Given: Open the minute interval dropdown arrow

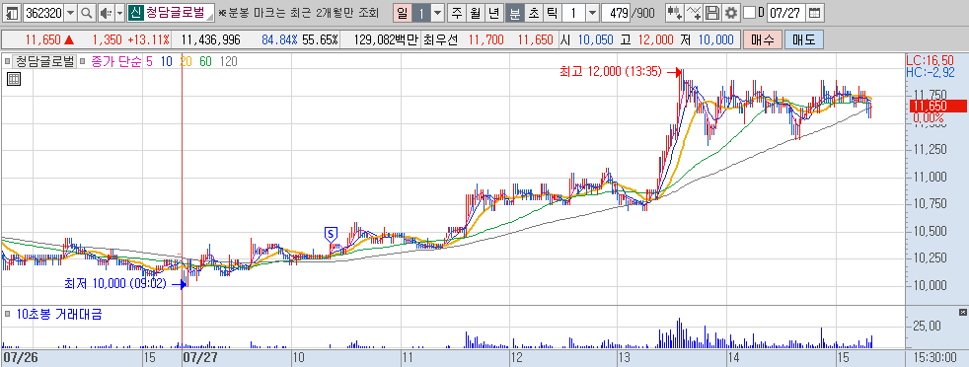Looking at the screenshot, I should click(592, 13).
